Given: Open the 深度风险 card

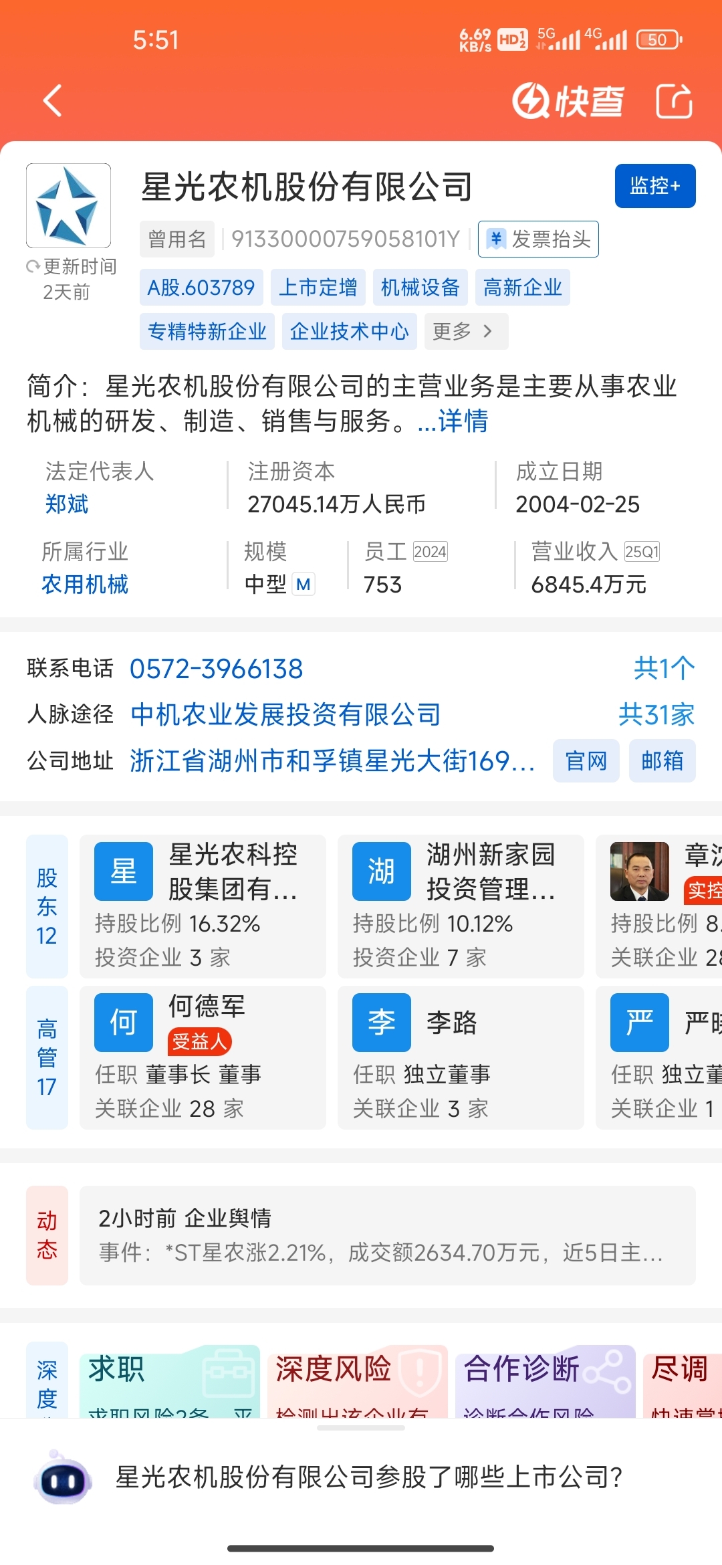Looking at the screenshot, I should (x=358, y=1381).
